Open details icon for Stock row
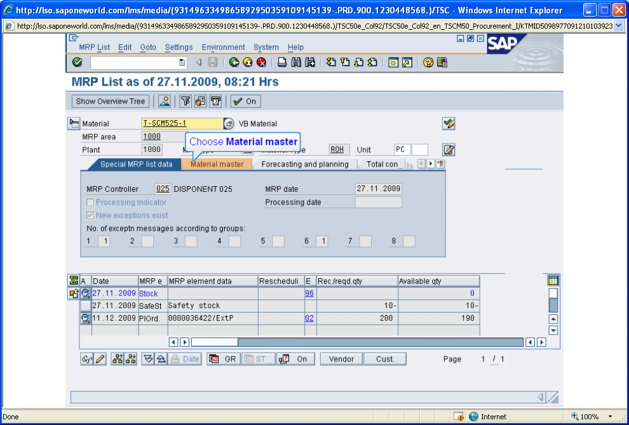Image resolution: width=629 pixels, height=425 pixels. pos(85,293)
